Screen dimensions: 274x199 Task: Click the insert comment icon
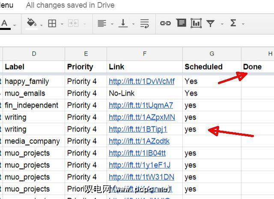click(181, 23)
